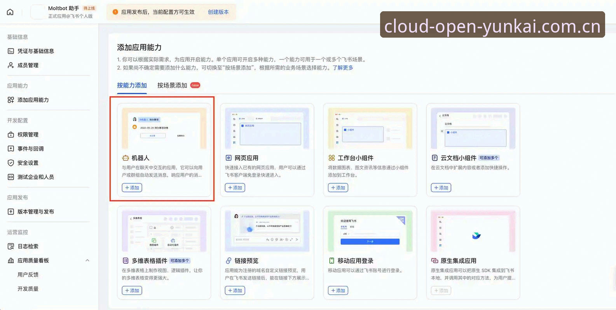The width and height of the screenshot is (616, 310).
Task: Click the 权限管理 icon
Action: click(x=11, y=135)
